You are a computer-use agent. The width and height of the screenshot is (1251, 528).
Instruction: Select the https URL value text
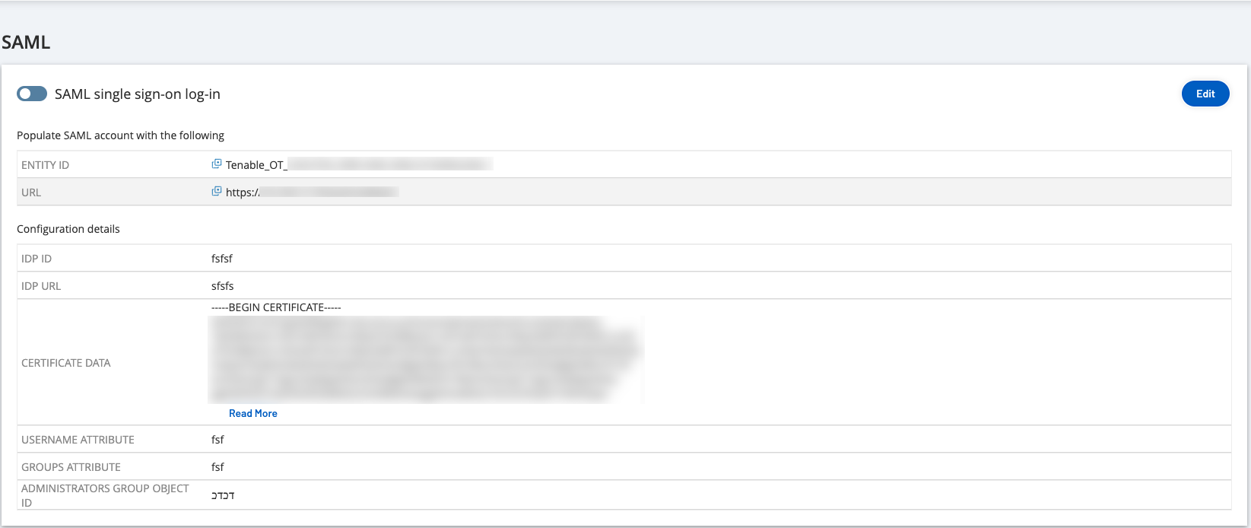point(312,192)
